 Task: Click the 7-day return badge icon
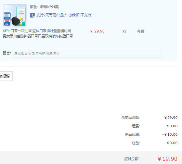32,15
